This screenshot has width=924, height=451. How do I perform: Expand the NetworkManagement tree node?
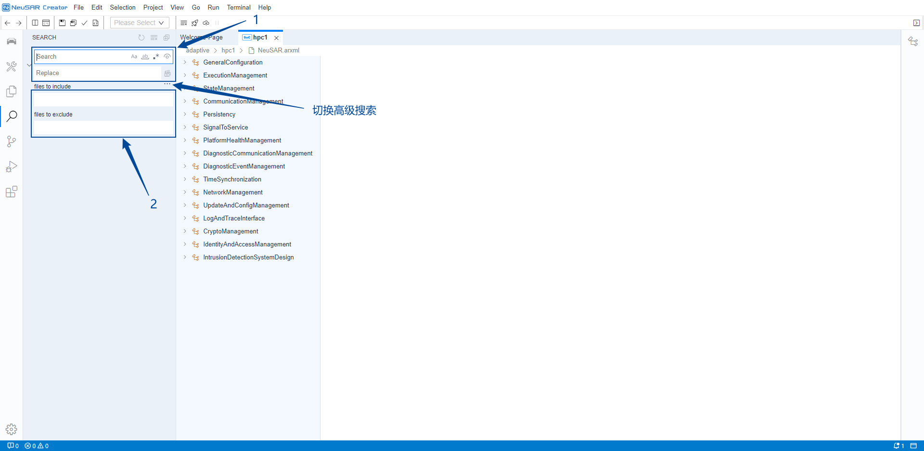click(x=185, y=193)
